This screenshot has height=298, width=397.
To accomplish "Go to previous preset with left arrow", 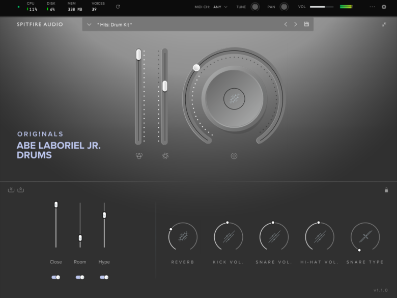I will (x=286, y=24).
